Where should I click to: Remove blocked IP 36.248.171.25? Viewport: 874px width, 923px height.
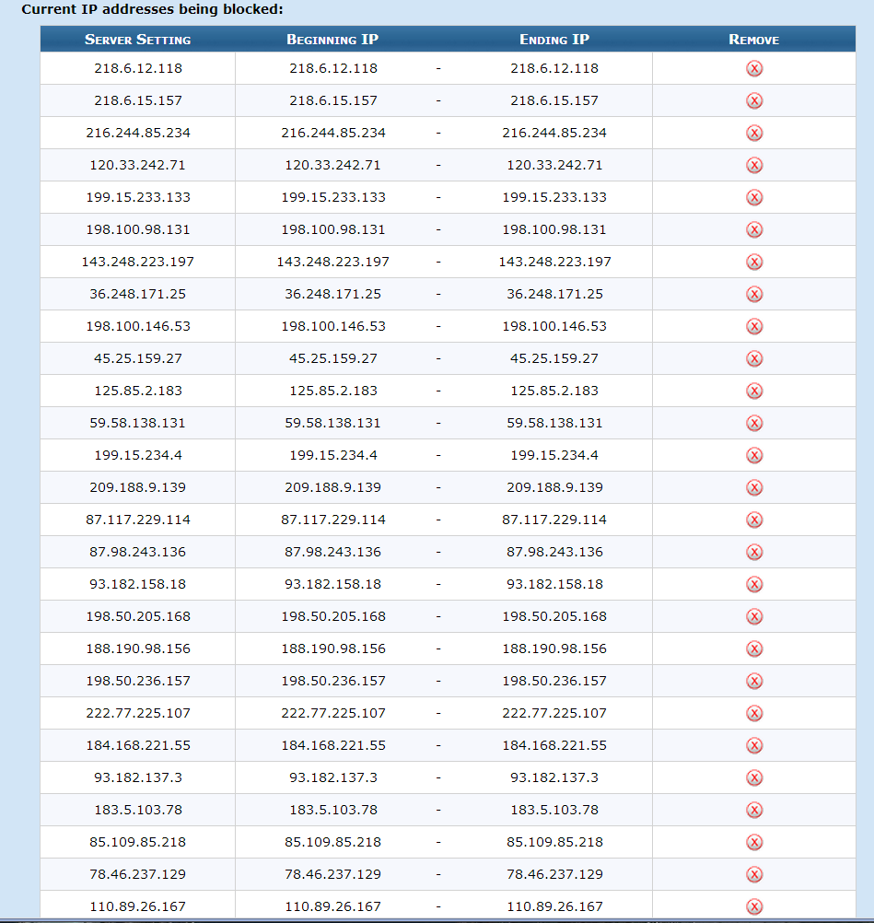[x=754, y=295]
